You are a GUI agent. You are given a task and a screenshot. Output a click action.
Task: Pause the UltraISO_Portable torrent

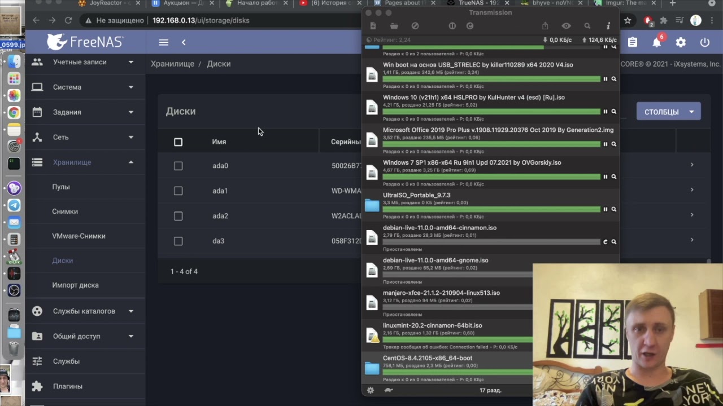coord(605,209)
